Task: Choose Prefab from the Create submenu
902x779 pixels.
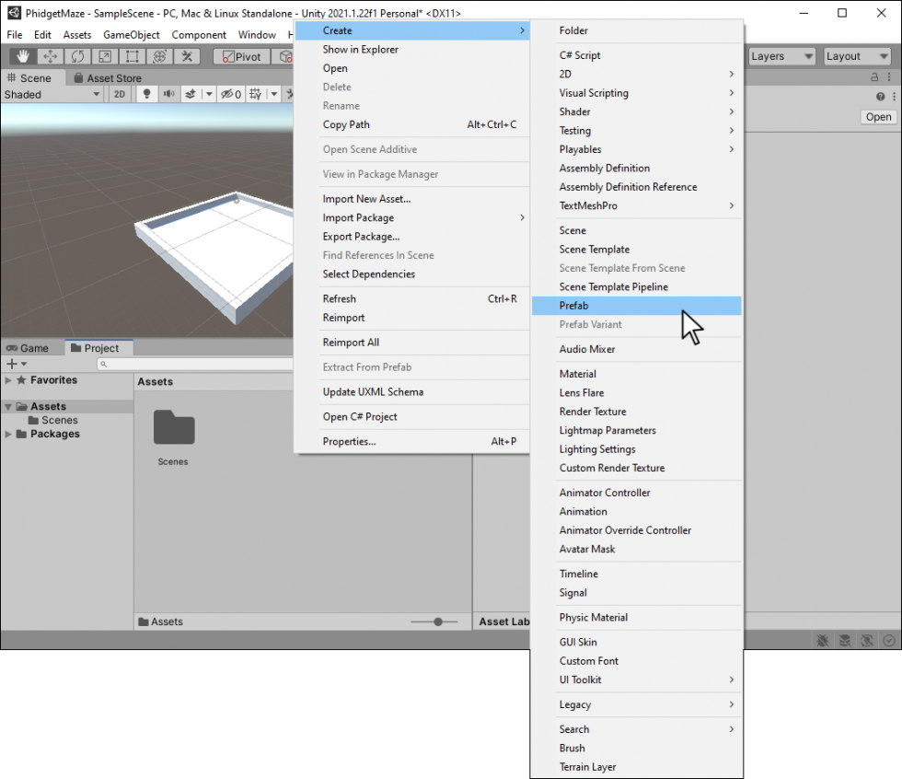Action: coord(573,306)
